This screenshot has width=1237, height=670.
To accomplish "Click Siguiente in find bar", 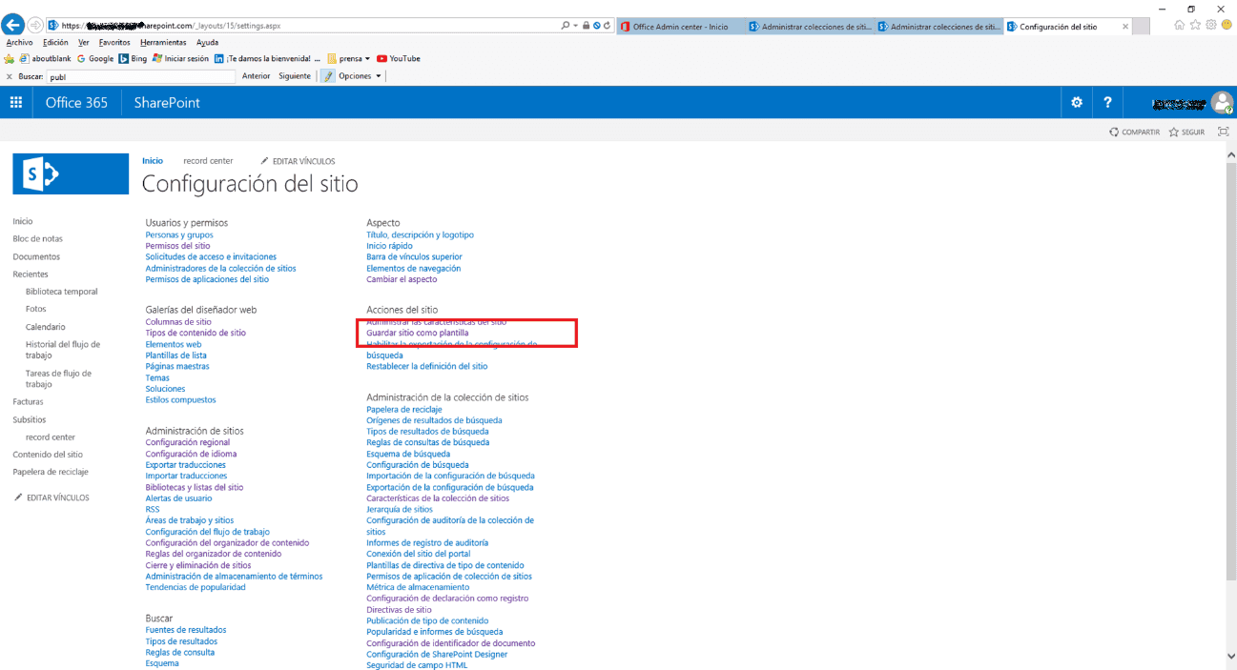I will [x=295, y=76].
